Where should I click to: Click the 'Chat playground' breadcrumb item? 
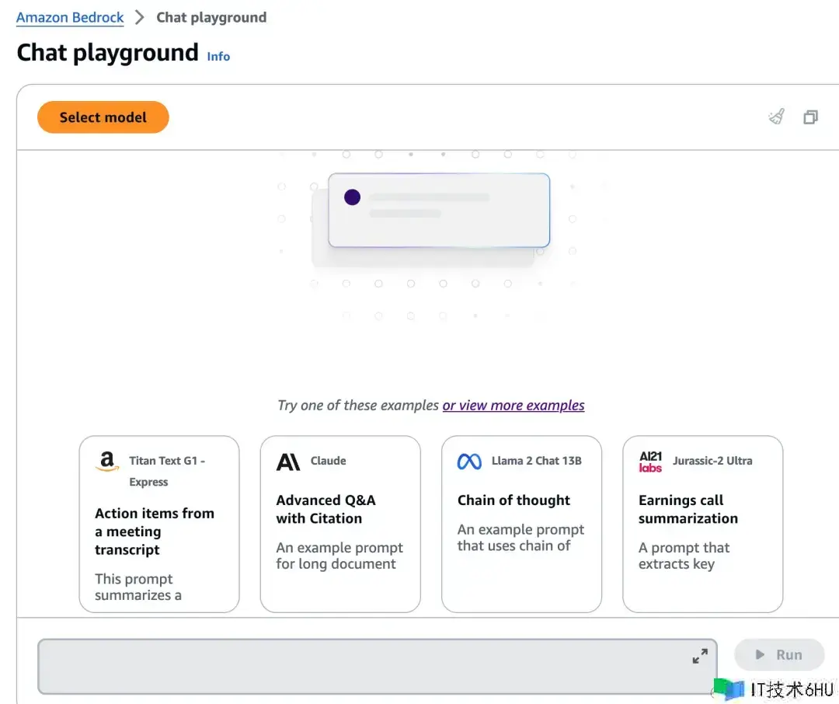pos(211,17)
